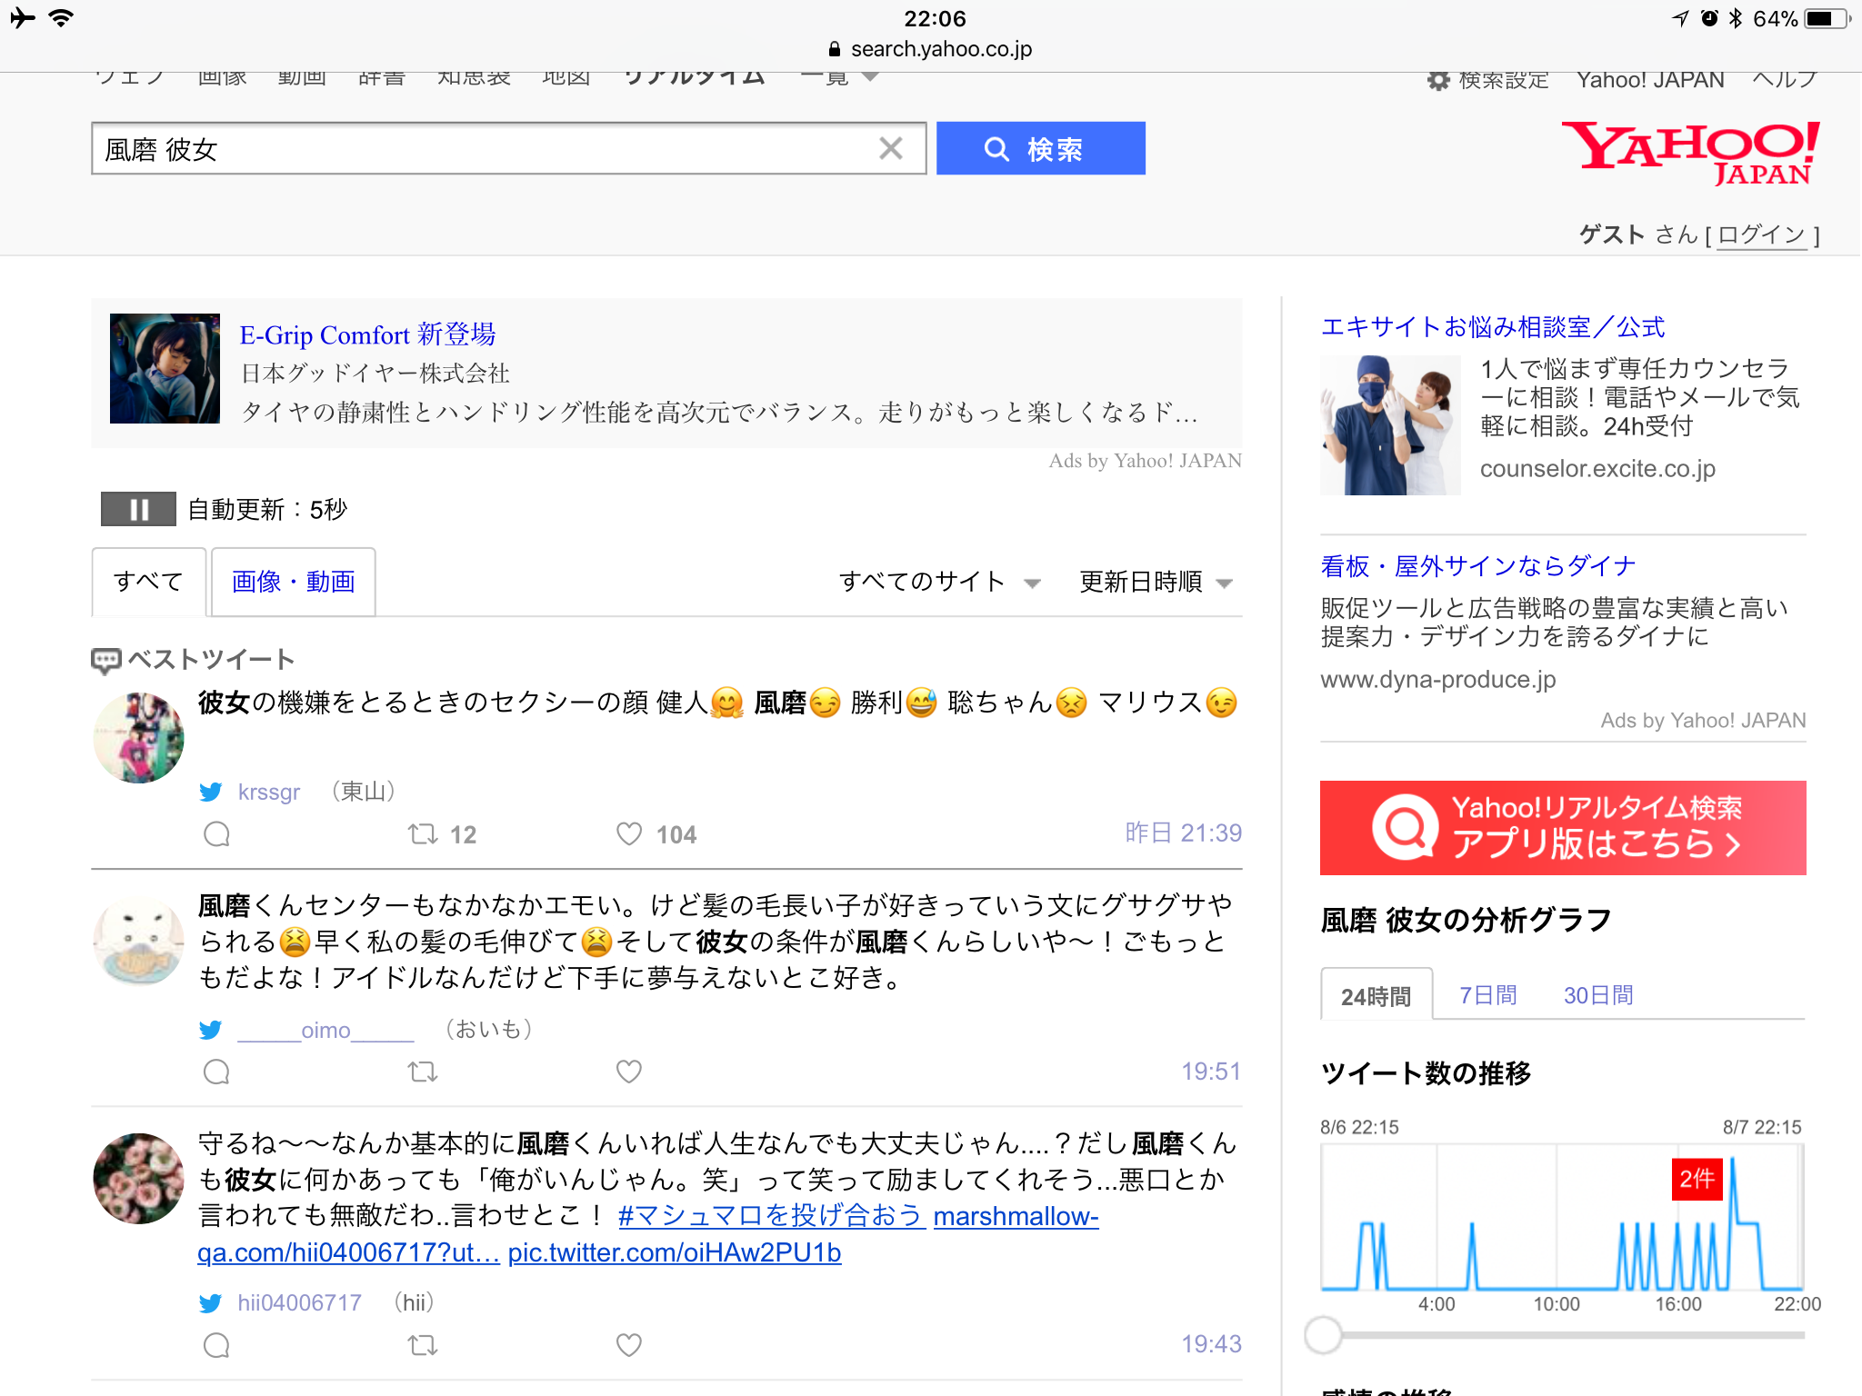Click the Yahoo!リアルタイム検索 アプリ版 banner
This screenshot has width=1862, height=1396.
click(1563, 828)
